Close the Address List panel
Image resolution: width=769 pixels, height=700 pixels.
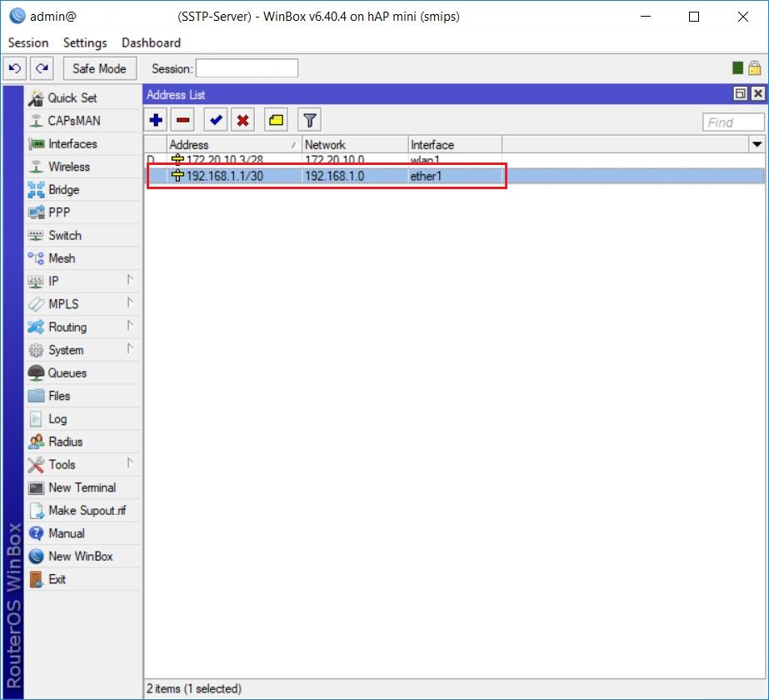[x=758, y=93]
